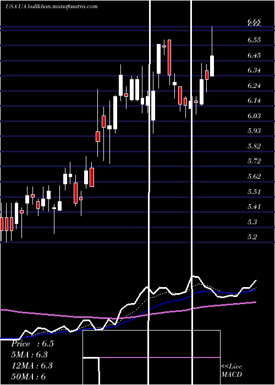Click the tall red candlestick near 6.55
Screen dimensions: 275x385
click(169, 57)
